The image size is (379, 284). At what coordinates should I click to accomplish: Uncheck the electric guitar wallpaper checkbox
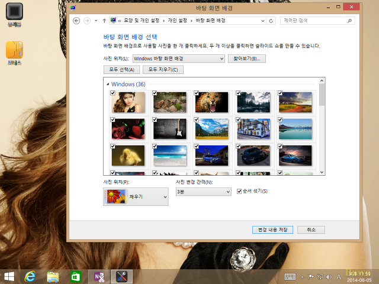coord(155,120)
